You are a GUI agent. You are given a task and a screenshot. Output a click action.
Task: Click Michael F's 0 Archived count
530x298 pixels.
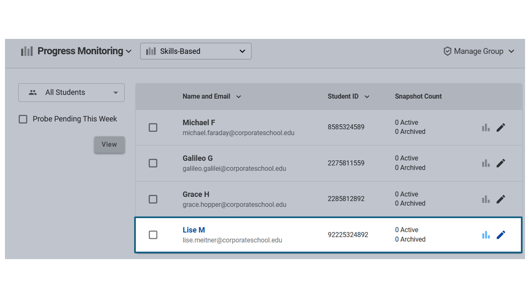(x=410, y=132)
